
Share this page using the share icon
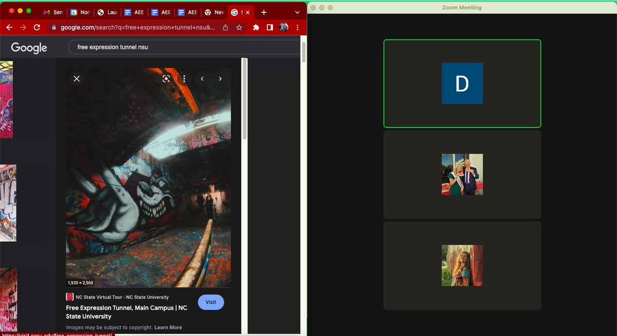coord(226,28)
